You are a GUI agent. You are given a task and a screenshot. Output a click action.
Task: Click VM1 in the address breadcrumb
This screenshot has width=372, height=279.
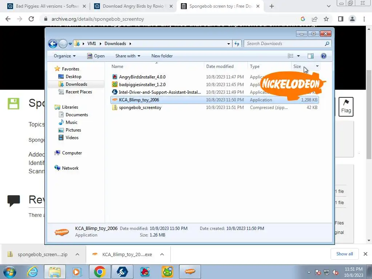point(92,44)
